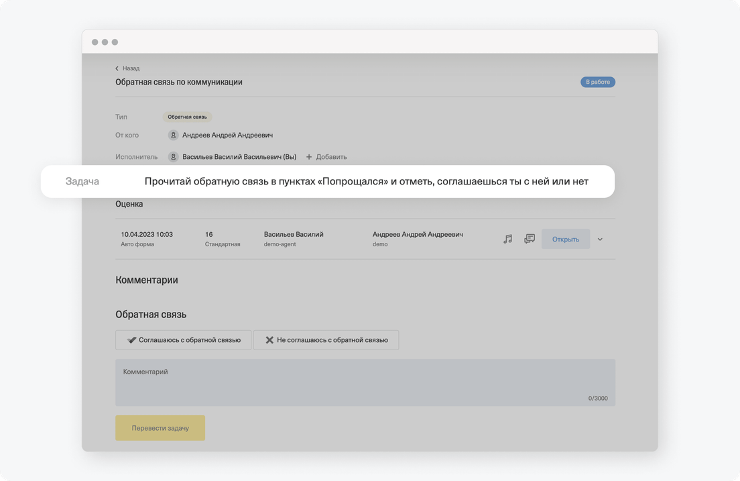The height and width of the screenshot is (481, 740).
Task: Click the demo-agent label under agent name
Action: tap(280, 244)
